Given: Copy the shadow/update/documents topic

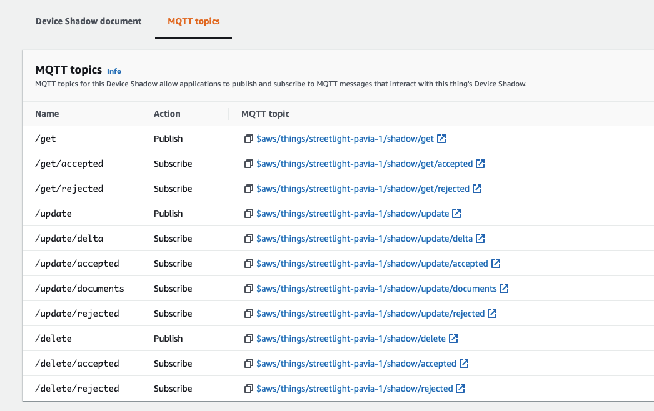Looking at the screenshot, I should [x=248, y=289].
